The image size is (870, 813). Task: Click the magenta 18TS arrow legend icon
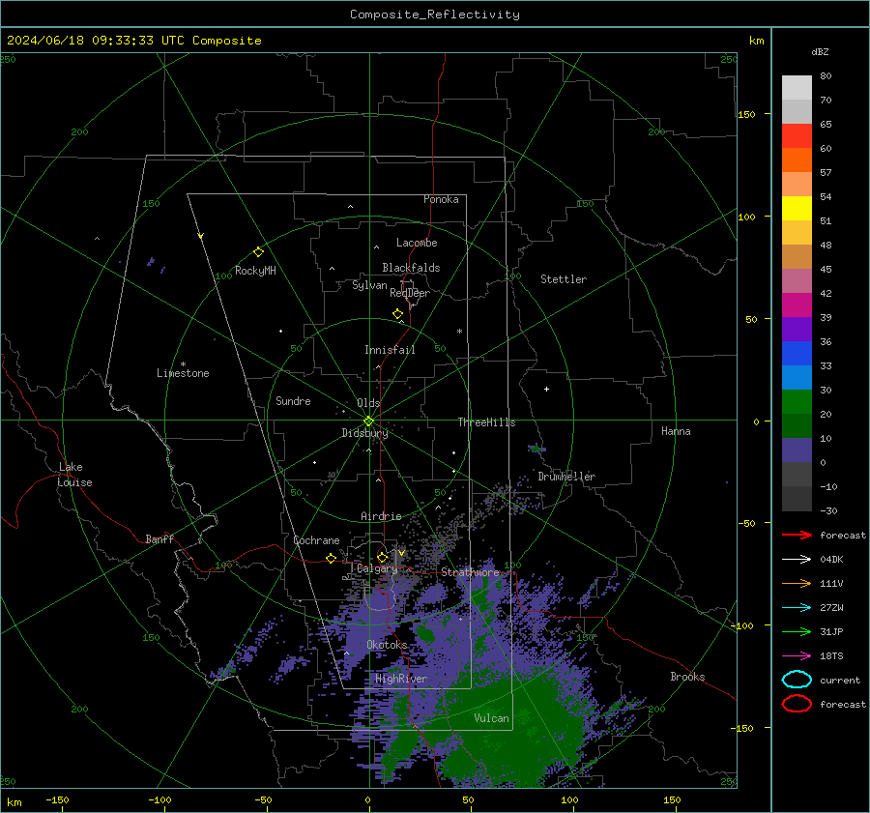[797, 656]
